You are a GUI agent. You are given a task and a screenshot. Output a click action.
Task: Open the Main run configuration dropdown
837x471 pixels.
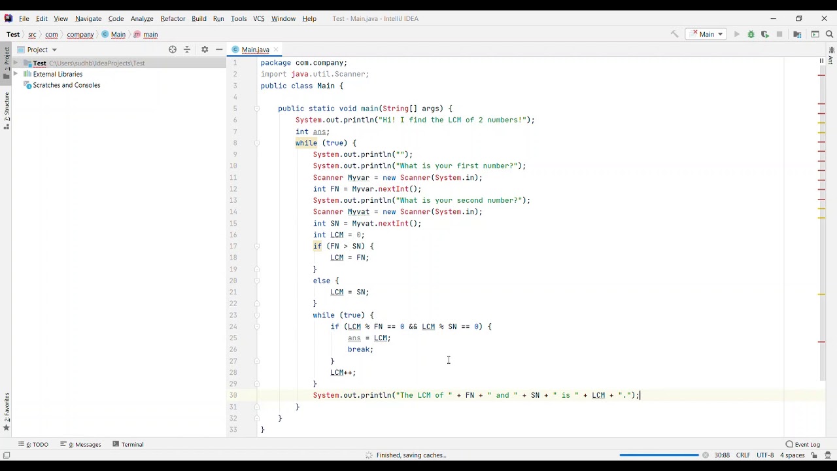point(706,34)
